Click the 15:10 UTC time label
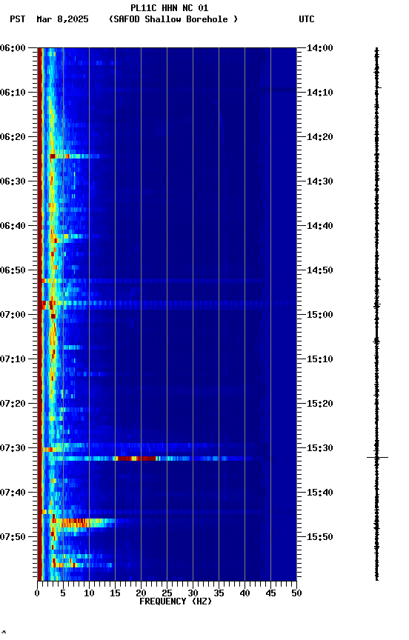The width and height of the screenshot is (409, 640). 320,359
